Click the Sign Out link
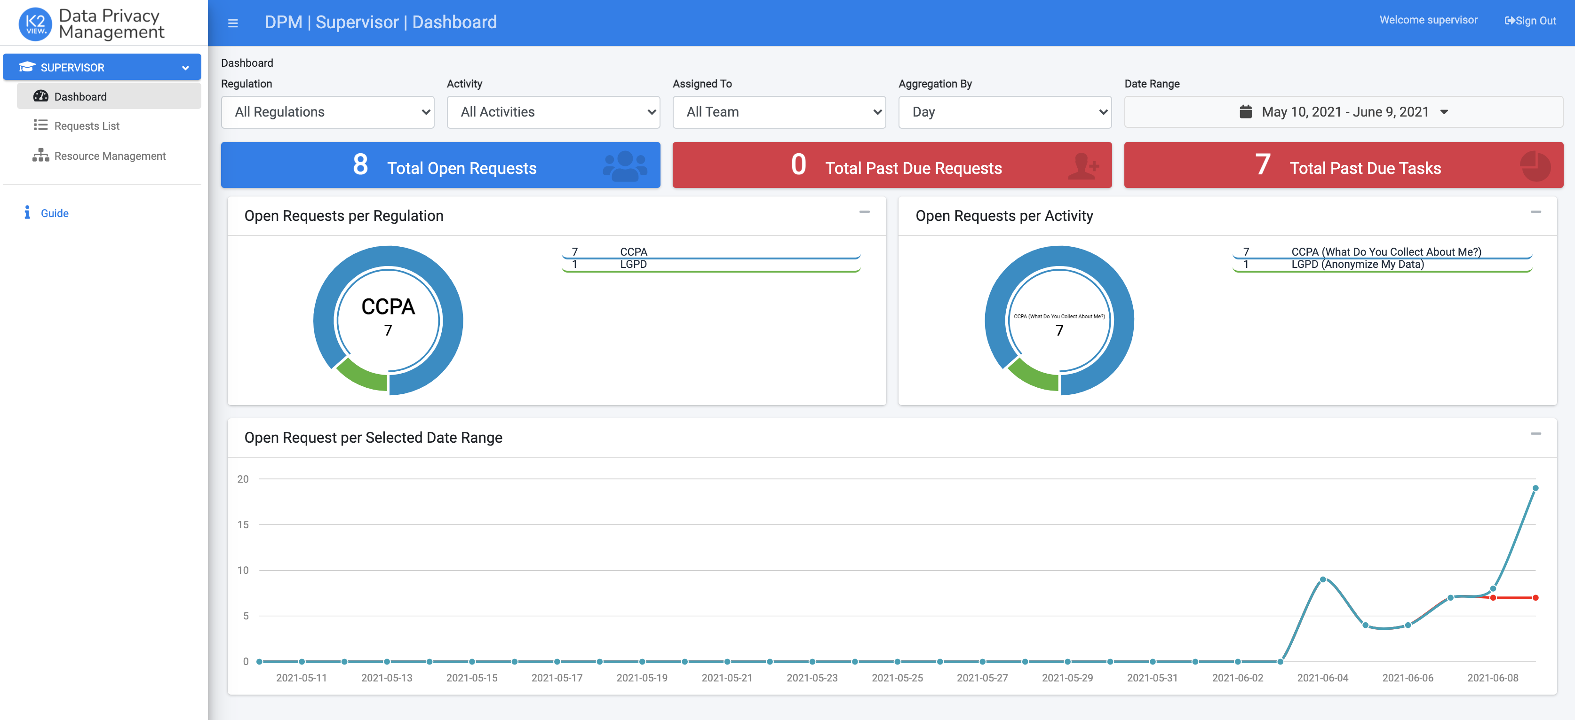1575x720 pixels. tap(1530, 21)
